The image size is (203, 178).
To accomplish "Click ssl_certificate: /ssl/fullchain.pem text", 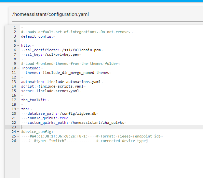I will [x=63, y=50].
